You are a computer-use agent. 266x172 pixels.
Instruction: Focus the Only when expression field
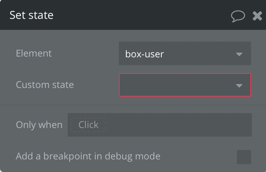pos(160,125)
